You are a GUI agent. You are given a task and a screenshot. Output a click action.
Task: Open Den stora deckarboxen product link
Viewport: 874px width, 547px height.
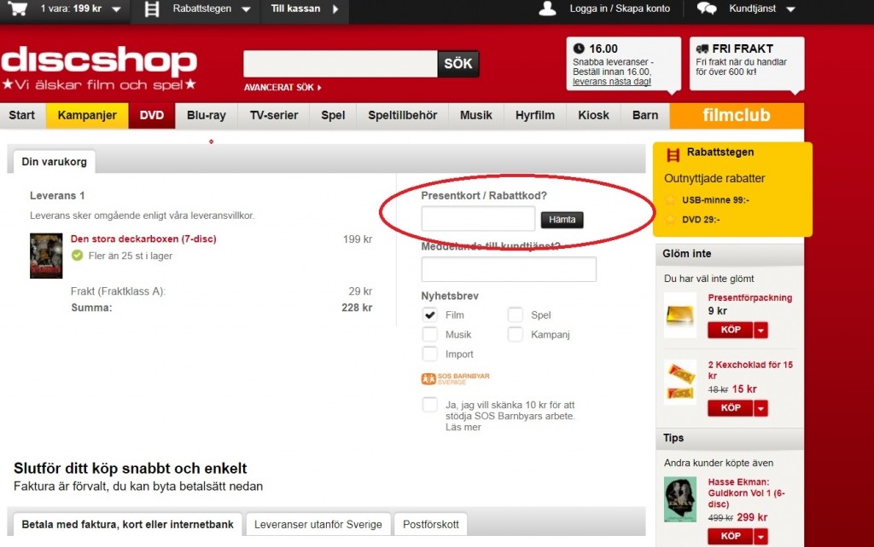pos(143,239)
